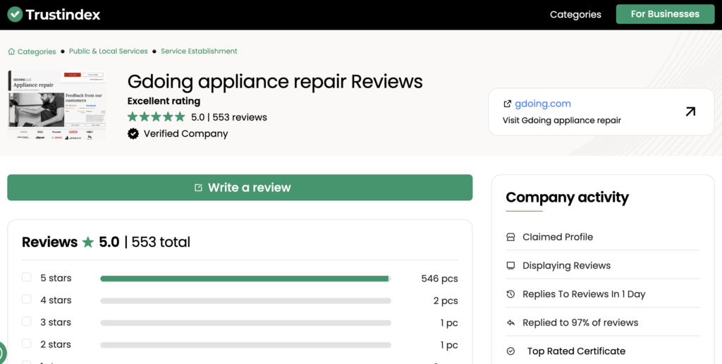Click the 'Top Rated Certificate' text
Image resolution: width=722 pixels, height=364 pixels.
(576, 351)
